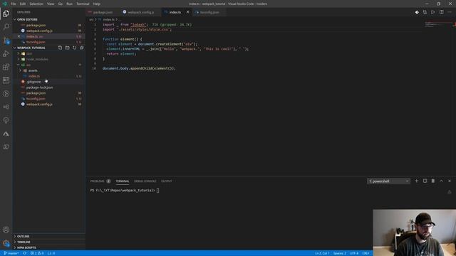Screen dimensions: 456x256
Task: Open the Run menu
Action: tap(70, 4)
